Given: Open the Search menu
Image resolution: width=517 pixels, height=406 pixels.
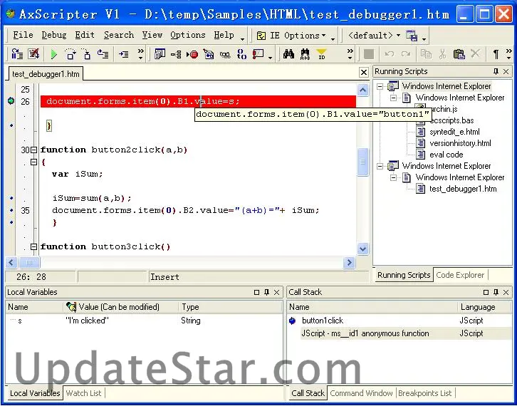Looking at the screenshot, I should (119, 35).
